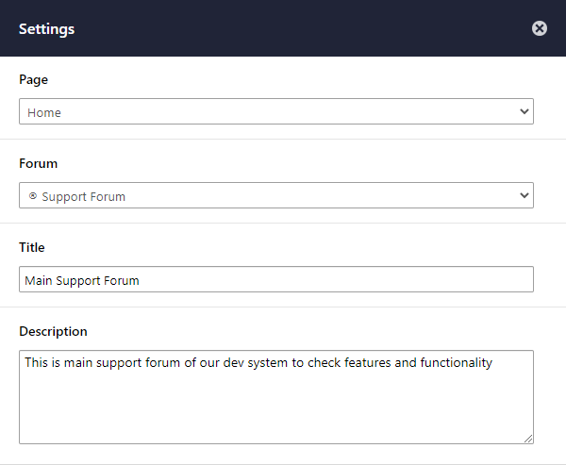Screen dimensions: 566x465
Task: Click the Title field label
Action: click(32, 247)
